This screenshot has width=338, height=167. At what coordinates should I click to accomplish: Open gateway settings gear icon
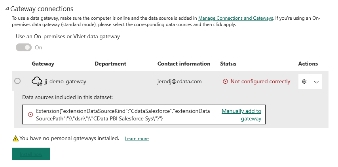pyautogui.click(x=304, y=81)
